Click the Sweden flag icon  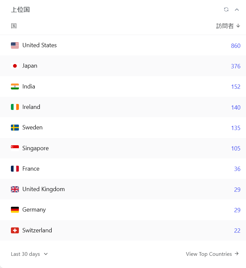15,128
